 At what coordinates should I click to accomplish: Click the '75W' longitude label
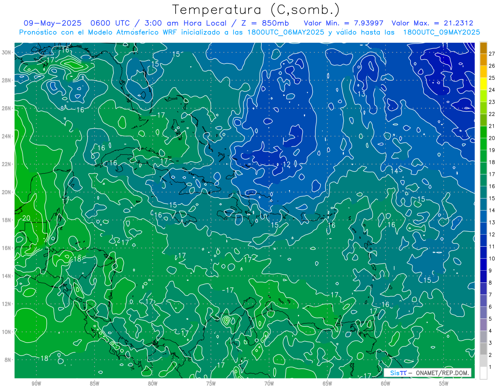[x=211, y=384]
